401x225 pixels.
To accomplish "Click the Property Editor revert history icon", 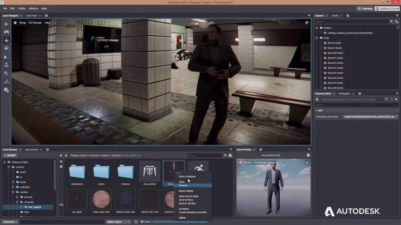I will tap(391, 99).
